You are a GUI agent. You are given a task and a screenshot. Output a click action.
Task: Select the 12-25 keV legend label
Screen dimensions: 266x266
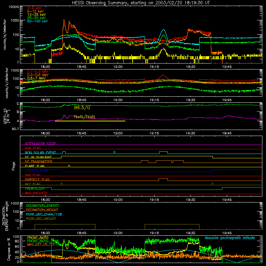click(37, 15)
